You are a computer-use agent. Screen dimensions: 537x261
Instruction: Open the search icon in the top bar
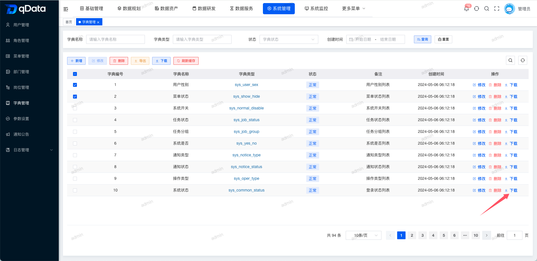click(487, 9)
